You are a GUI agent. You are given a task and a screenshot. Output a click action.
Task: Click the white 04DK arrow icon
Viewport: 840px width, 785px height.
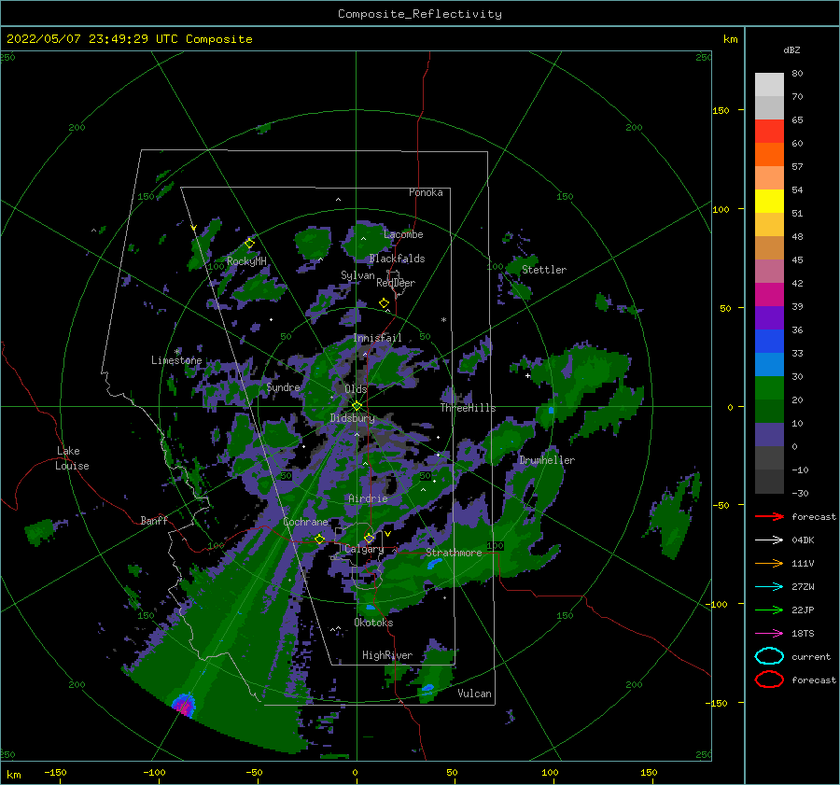(x=769, y=540)
